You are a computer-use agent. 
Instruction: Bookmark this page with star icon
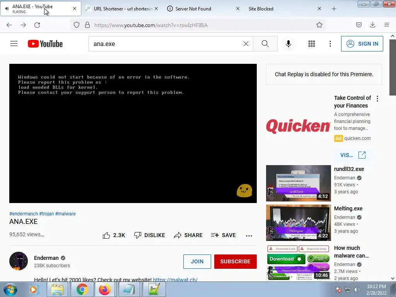319,25
